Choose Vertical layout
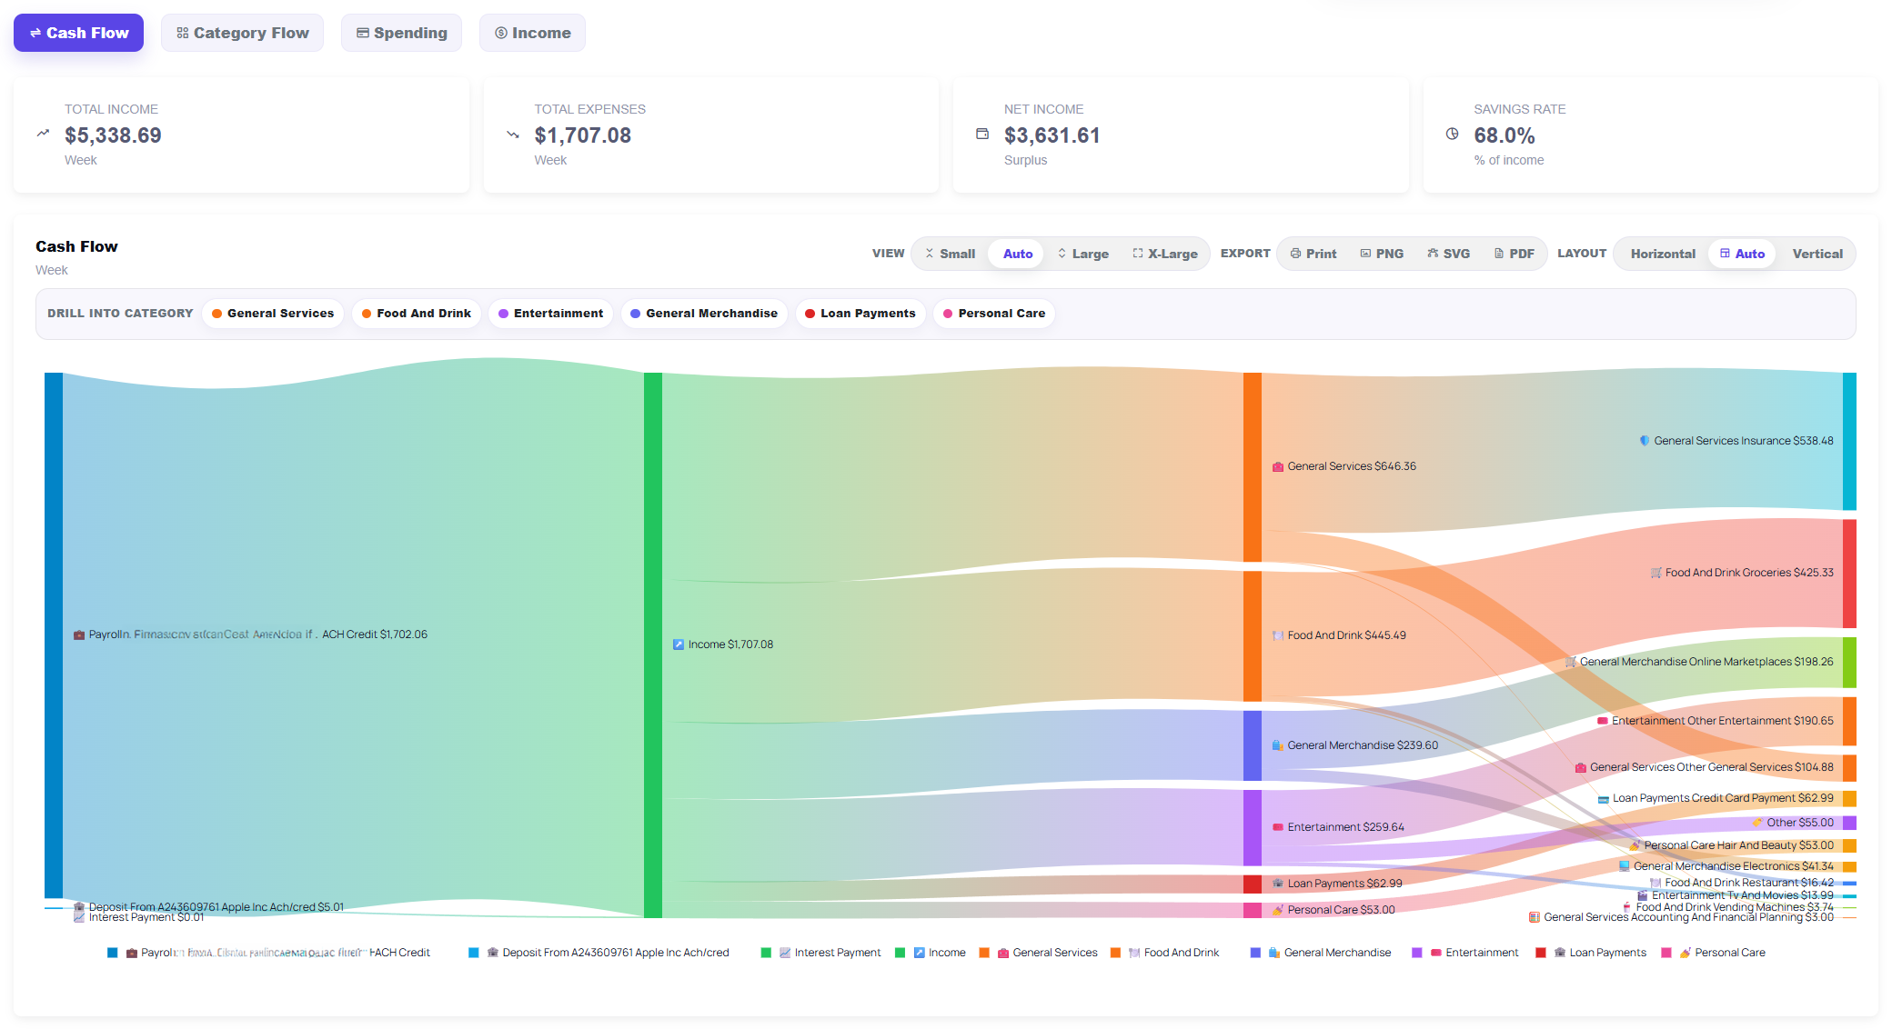The image size is (1892, 1029). pyautogui.click(x=1817, y=254)
